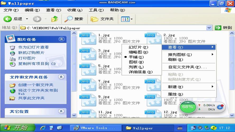Open the 查看(V) menu bar item
The width and height of the screenshot is (235, 132).
53,10
